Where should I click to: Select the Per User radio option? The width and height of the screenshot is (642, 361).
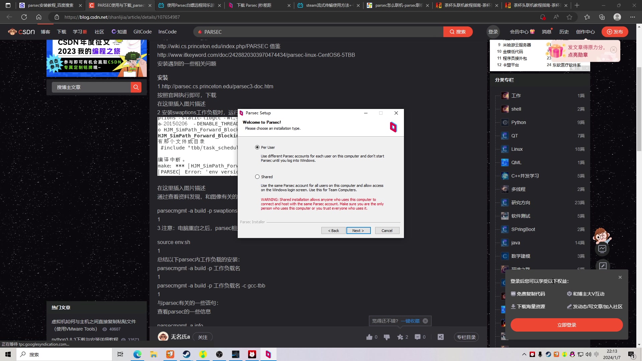pos(257,147)
